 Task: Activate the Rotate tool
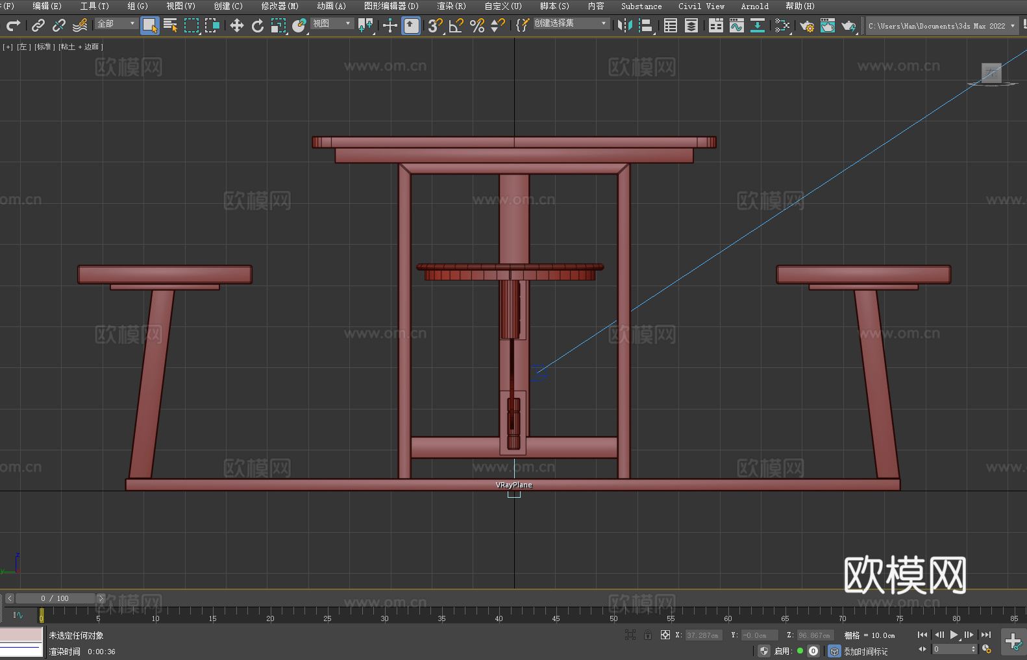(258, 25)
